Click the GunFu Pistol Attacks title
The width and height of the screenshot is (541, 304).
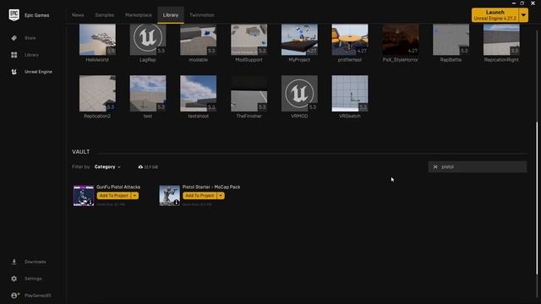click(x=118, y=187)
